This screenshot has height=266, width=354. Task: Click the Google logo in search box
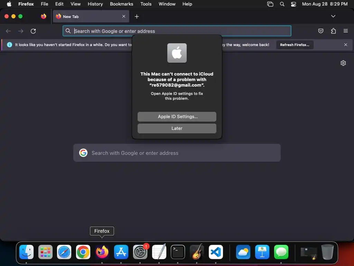click(x=83, y=153)
